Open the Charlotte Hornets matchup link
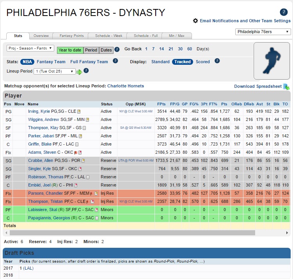 pyautogui.click(x=126, y=86)
